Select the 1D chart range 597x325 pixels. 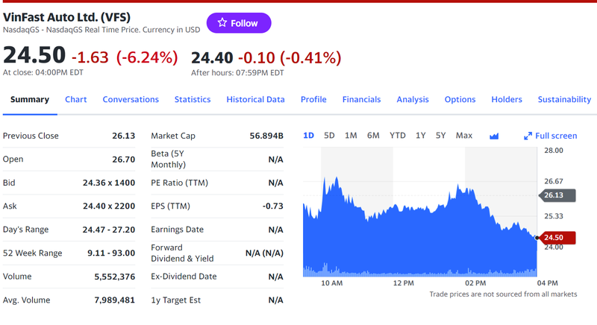click(309, 135)
